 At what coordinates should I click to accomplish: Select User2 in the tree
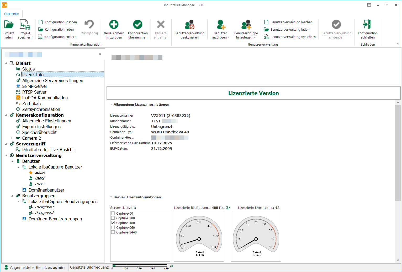[40, 178]
